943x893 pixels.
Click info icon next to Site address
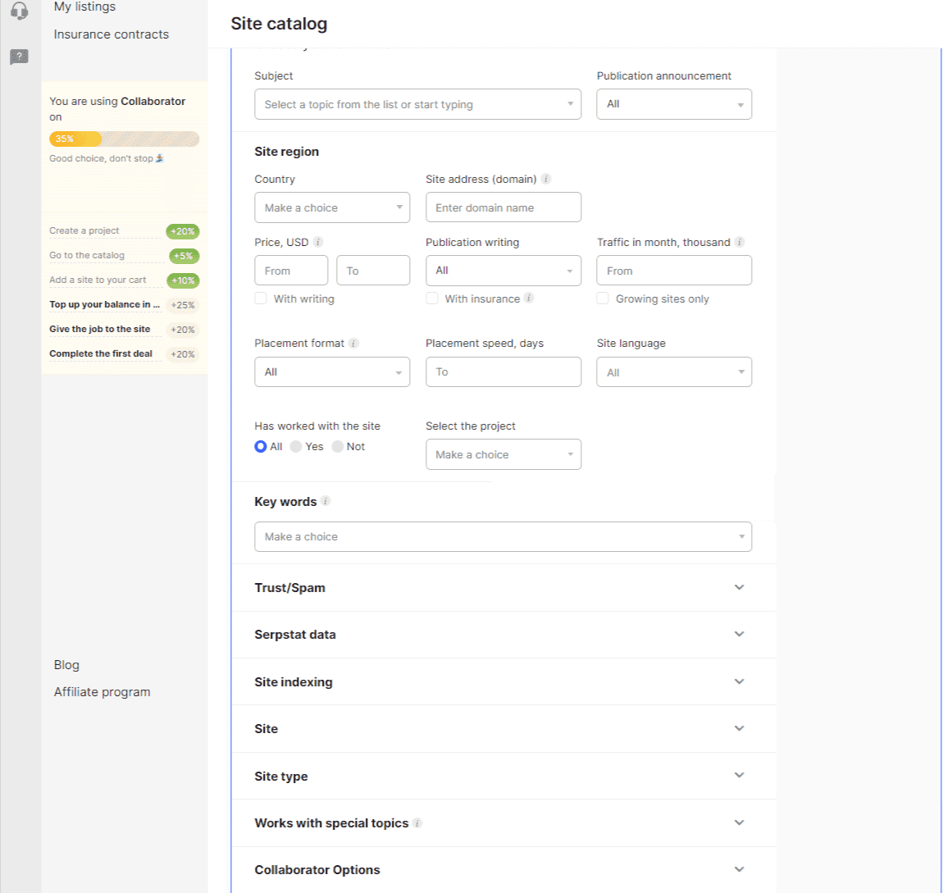(x=546, y=179)
